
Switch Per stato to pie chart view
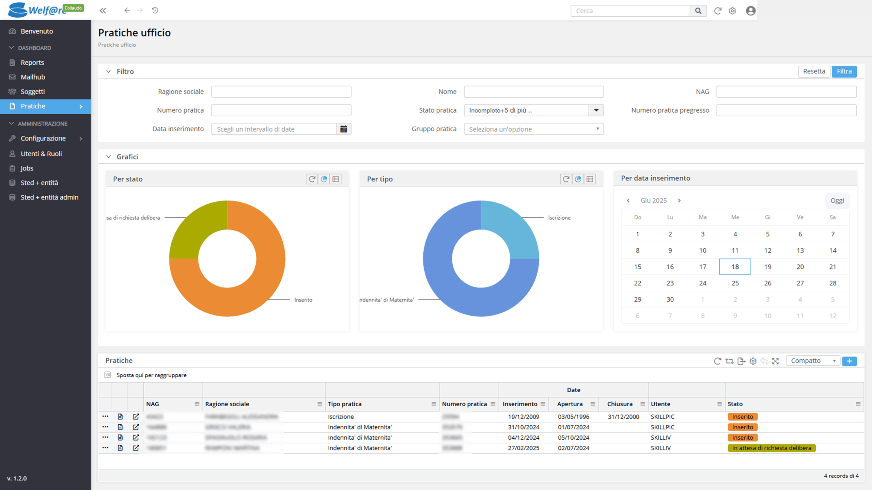click(x=324, y=179)
